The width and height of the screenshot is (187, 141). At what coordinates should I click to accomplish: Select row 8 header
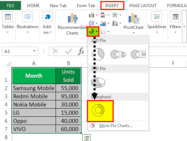click(x=6, y=137)
